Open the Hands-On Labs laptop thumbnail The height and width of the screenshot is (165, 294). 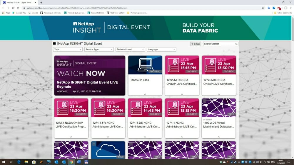pos(145,65)
